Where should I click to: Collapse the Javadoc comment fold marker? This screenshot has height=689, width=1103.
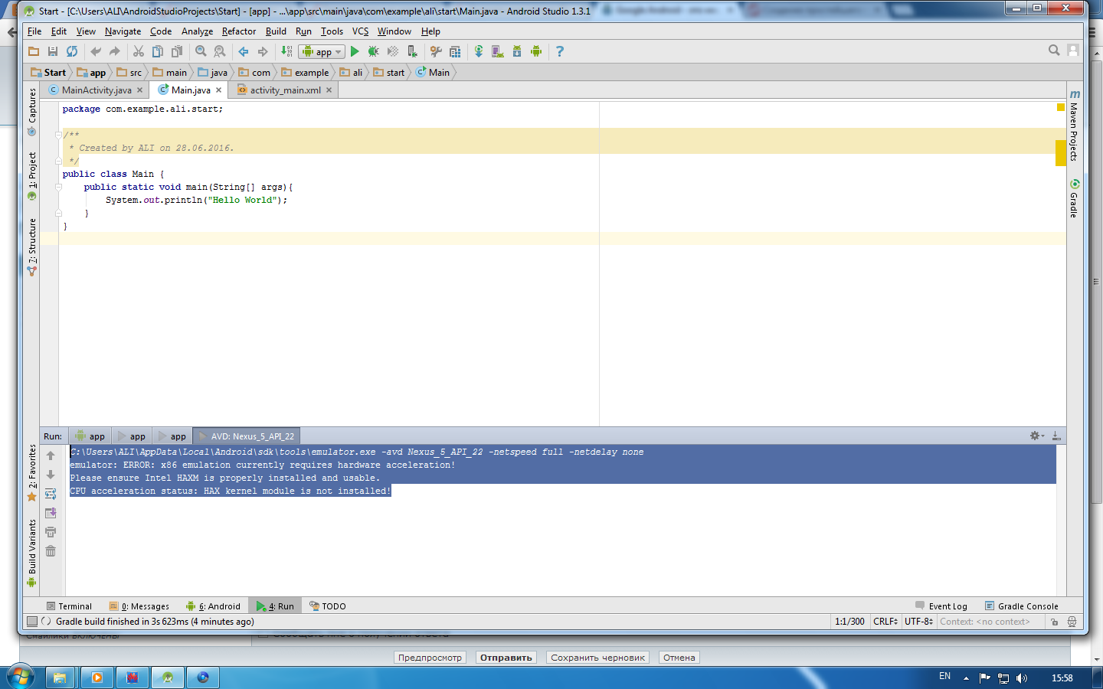[58, 135]
